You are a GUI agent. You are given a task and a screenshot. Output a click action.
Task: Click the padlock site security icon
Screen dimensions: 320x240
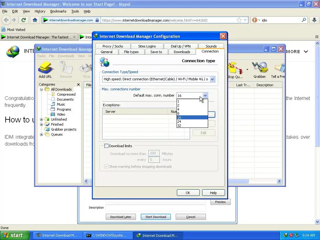point(97,20)
